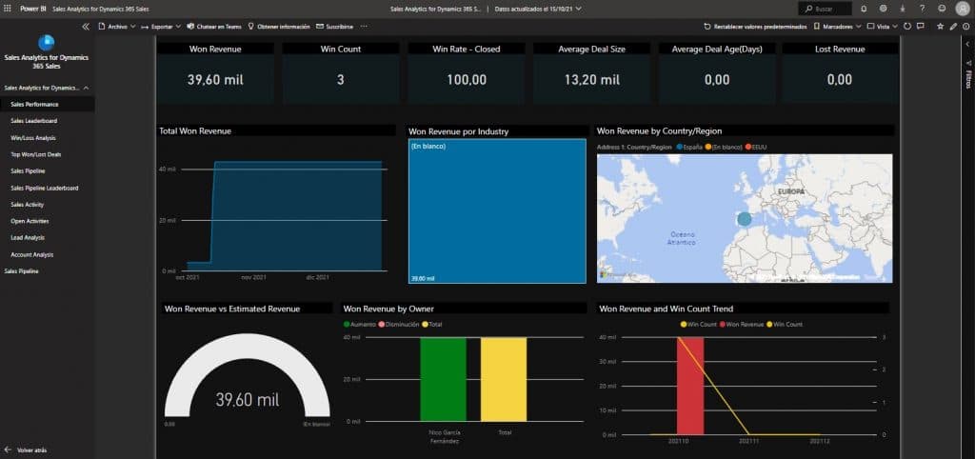Screen dimensions: 975x459
Task: Open Open Activities page
Action: coord(48,221)
